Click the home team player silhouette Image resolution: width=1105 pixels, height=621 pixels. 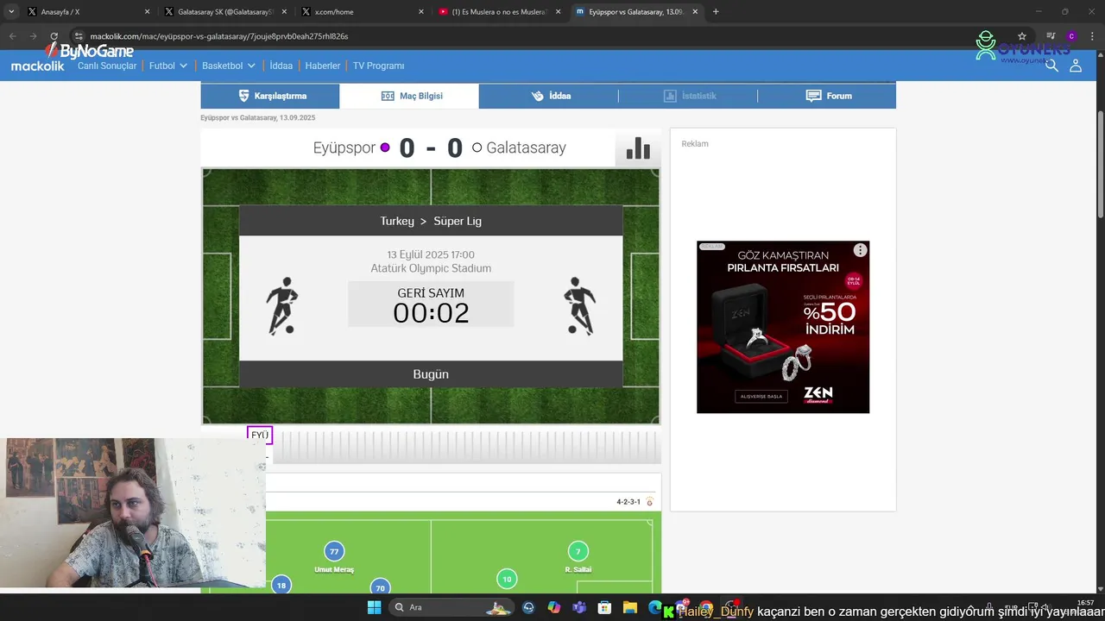click(281, 305)
